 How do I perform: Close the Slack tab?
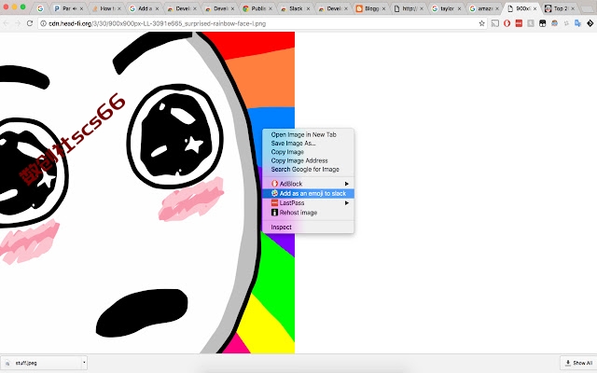[x=308, y=8]
